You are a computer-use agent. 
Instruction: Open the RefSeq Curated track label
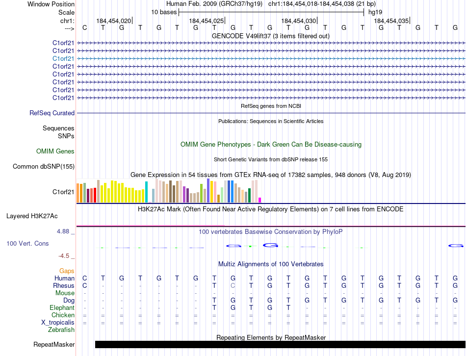pyautogui.click(x=52, y=113)
